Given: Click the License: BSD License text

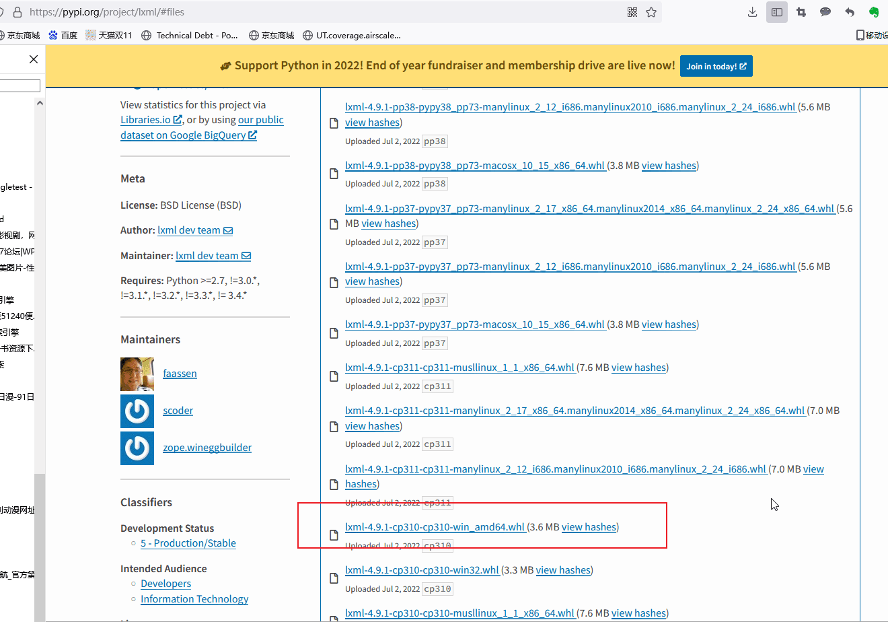Looking at the screenshot, I should click(x=180, y=205).
